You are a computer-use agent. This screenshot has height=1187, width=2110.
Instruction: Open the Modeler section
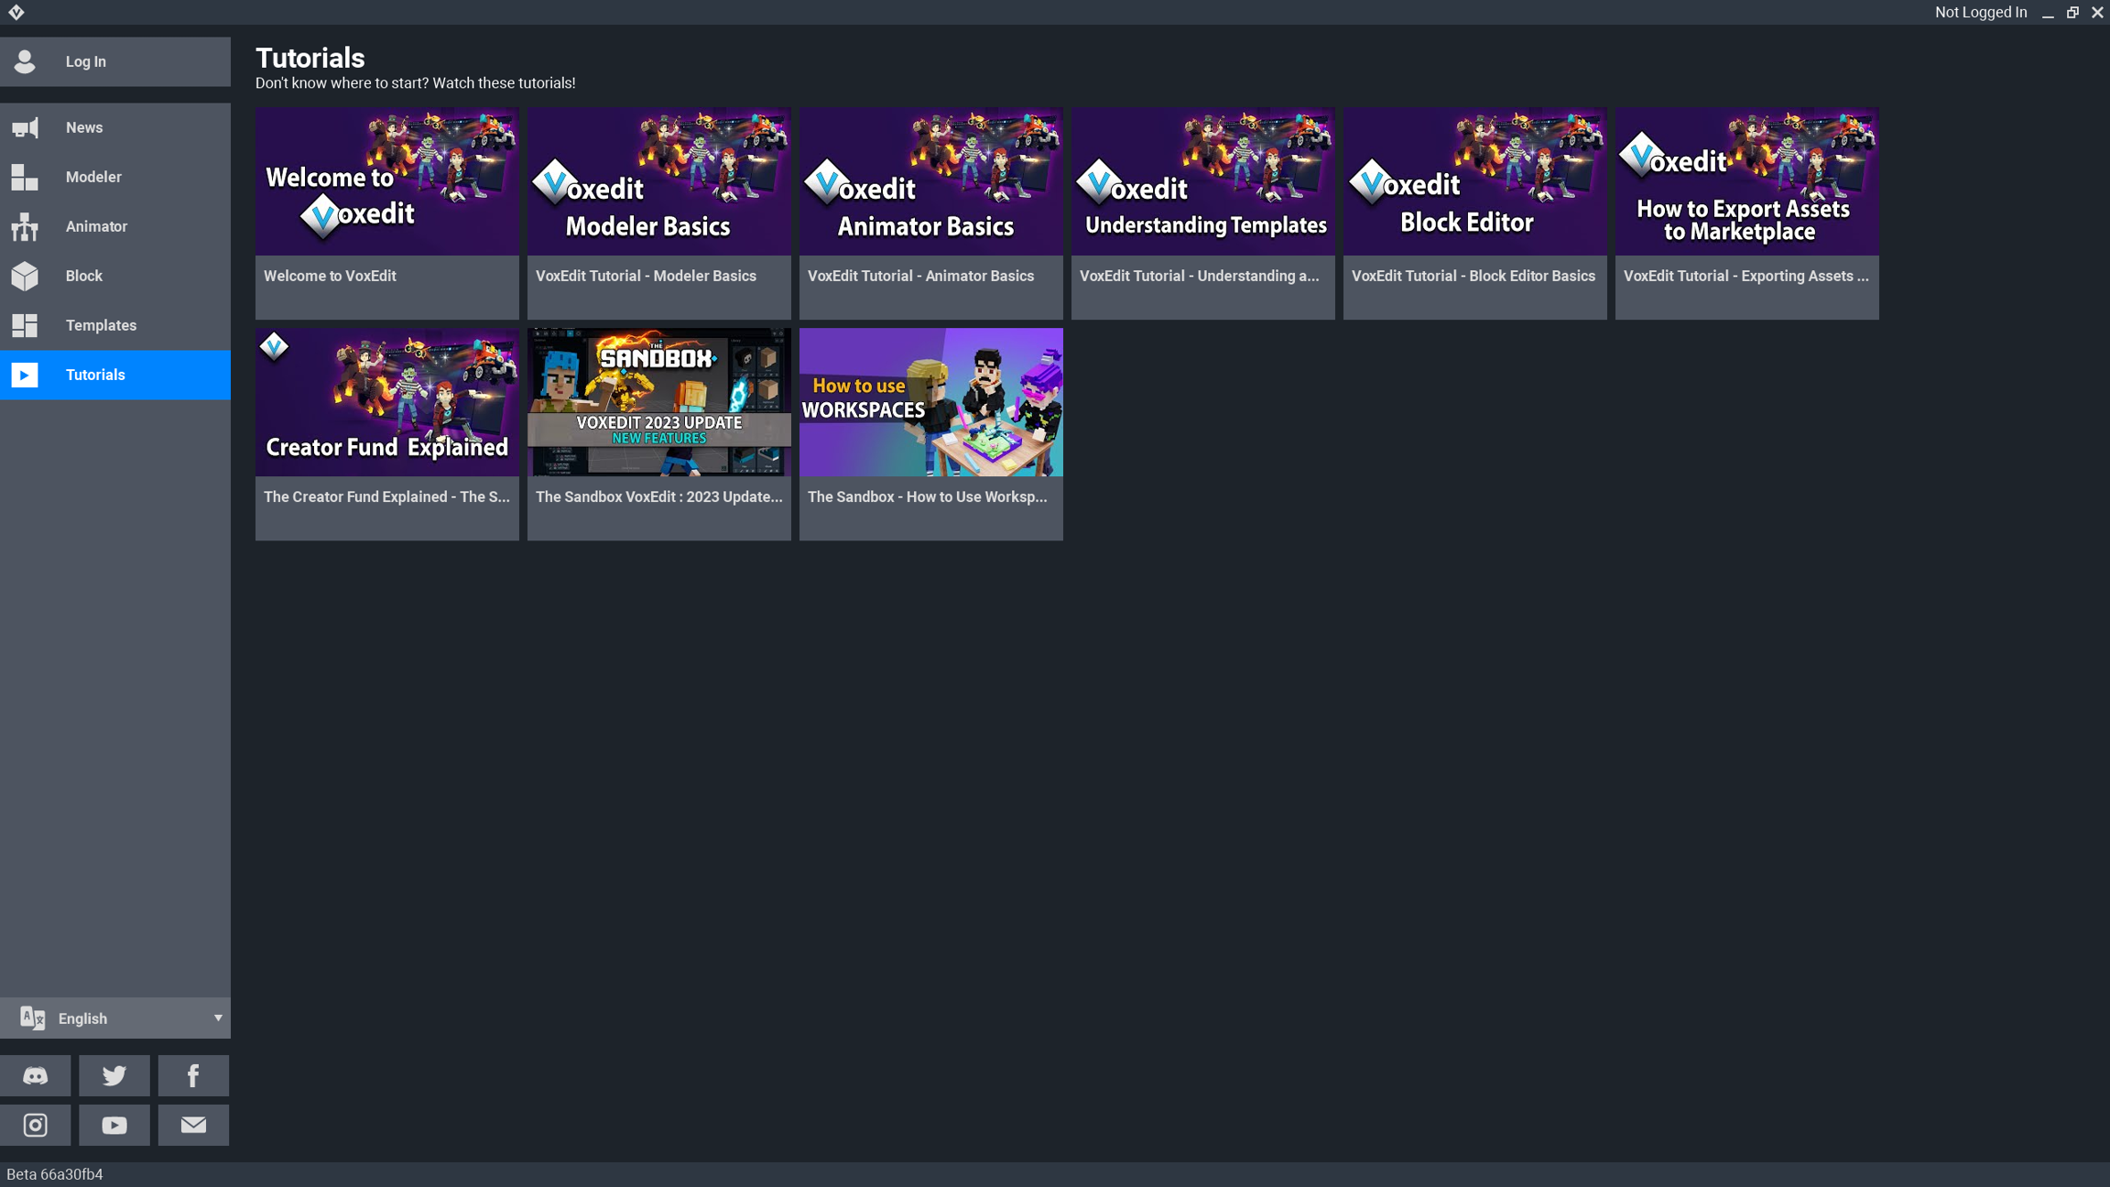coord(93,177)
